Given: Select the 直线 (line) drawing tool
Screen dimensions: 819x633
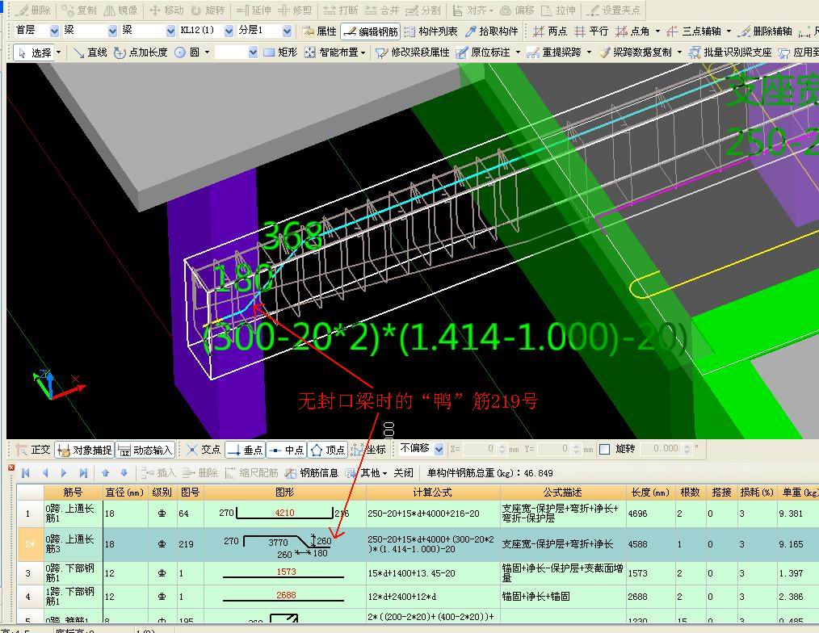Looking at the screenshot, I should 90,52.
